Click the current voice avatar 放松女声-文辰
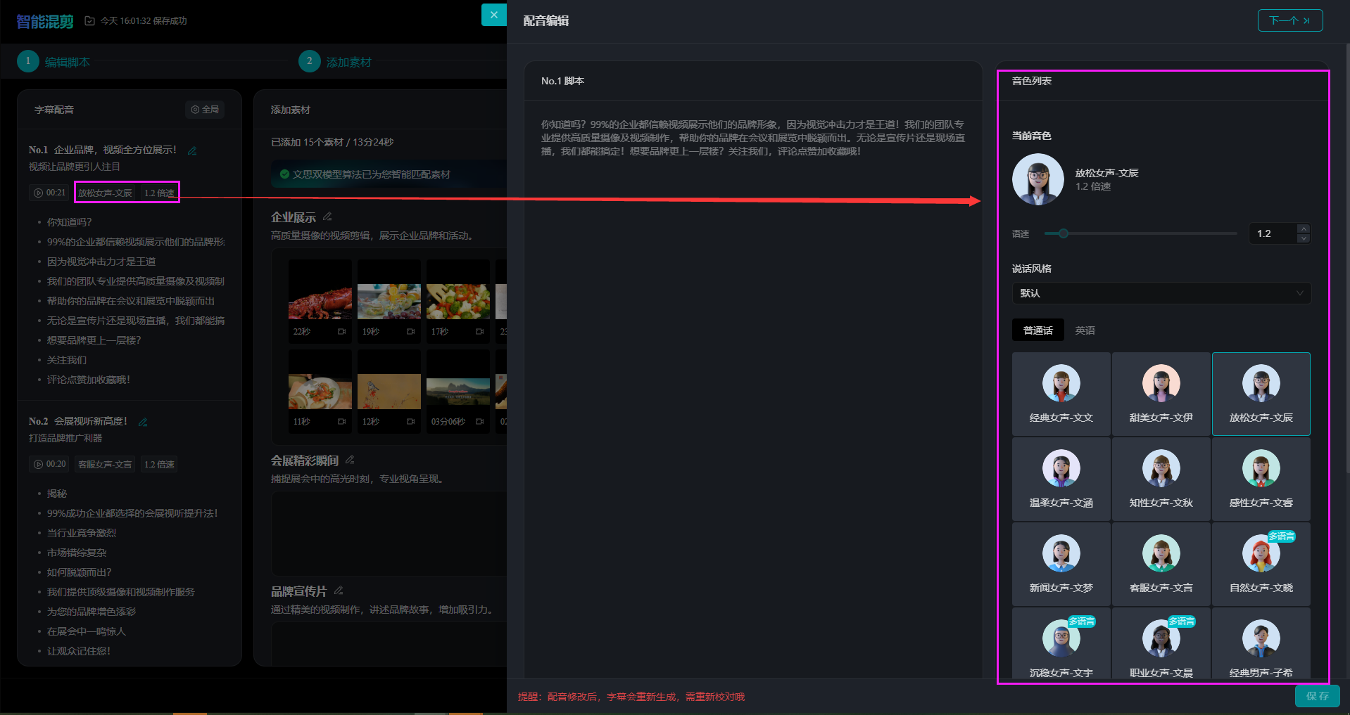 click(x=1037, y=179)
